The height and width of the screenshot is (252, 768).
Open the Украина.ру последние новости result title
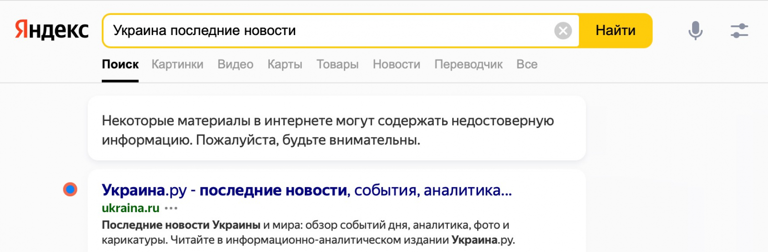[307, 190]
